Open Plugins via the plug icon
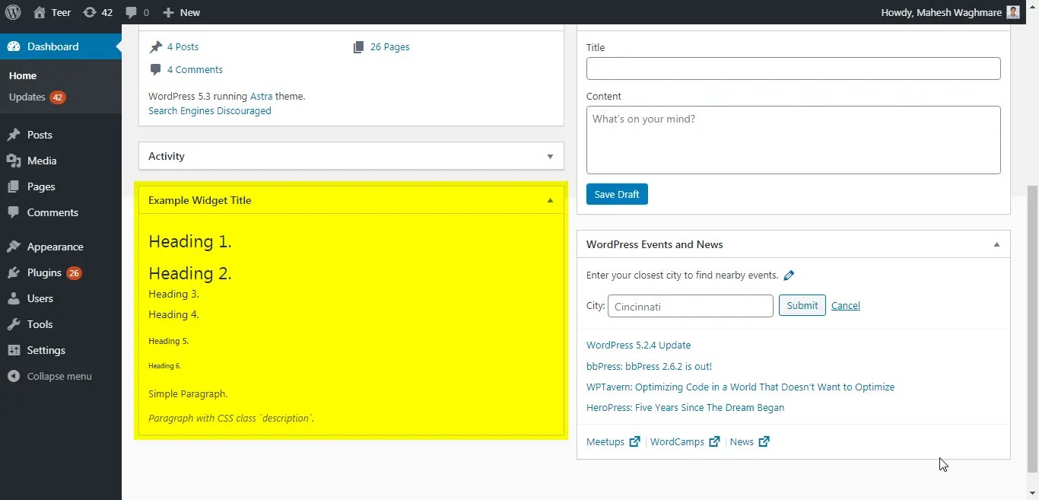This screenshot has height=500, width=1039. tap(16, 272)
